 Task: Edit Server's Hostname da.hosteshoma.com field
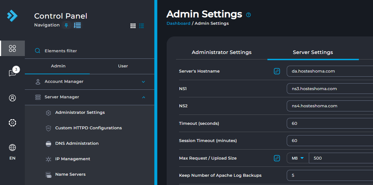tap(330, 71)
